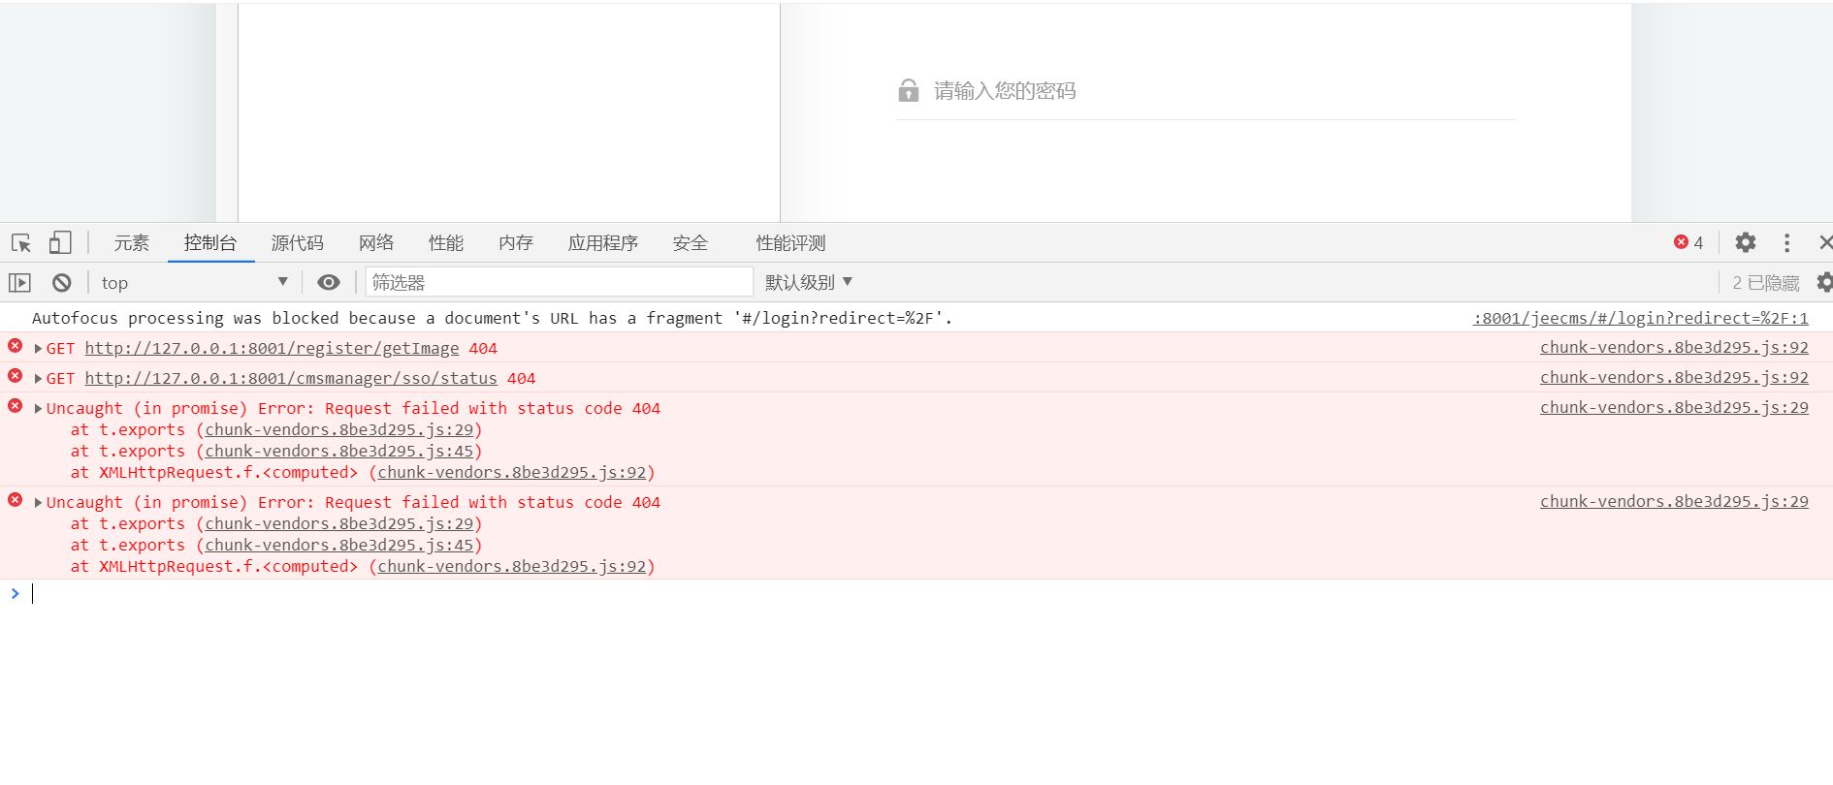Expand the cmsmanager/sso/status 404 error entry
Screen dimensions: 1833x785
[x=38, y=379]
